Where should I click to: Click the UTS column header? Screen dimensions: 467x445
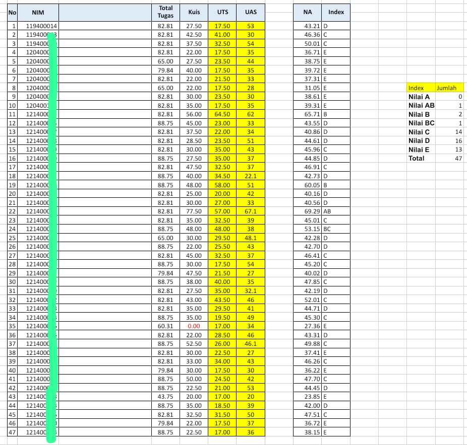pyautogui.click(x=222, y=12)
